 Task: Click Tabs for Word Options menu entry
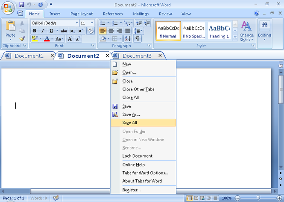point(143,173)
